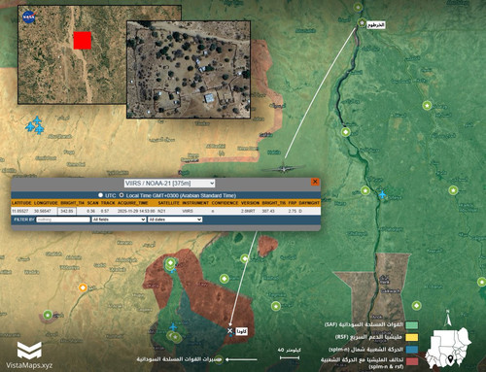This screenshot has height=372, width=486.
Task: Click the red splm-n & rsf legend swatch
Action: click(x=412, y=361)
